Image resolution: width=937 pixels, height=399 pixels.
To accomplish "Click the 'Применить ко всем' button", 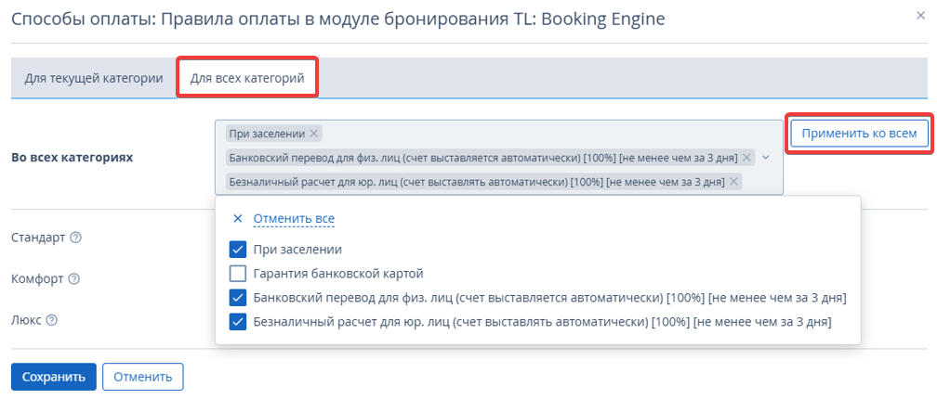I will (859, 134).
